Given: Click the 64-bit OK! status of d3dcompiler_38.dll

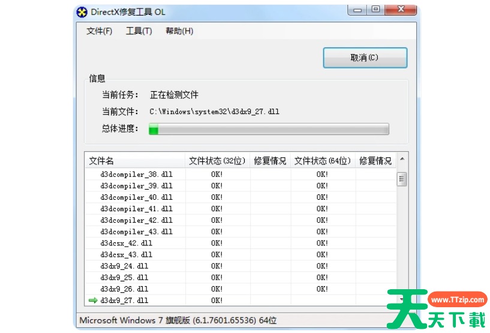Looking at the screenshot, I should 322,174.
